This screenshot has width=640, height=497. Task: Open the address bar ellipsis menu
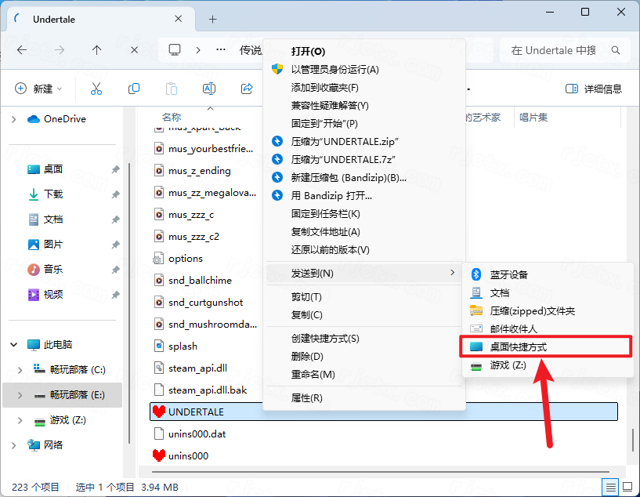pyautogui.click(x=221, y=50)
